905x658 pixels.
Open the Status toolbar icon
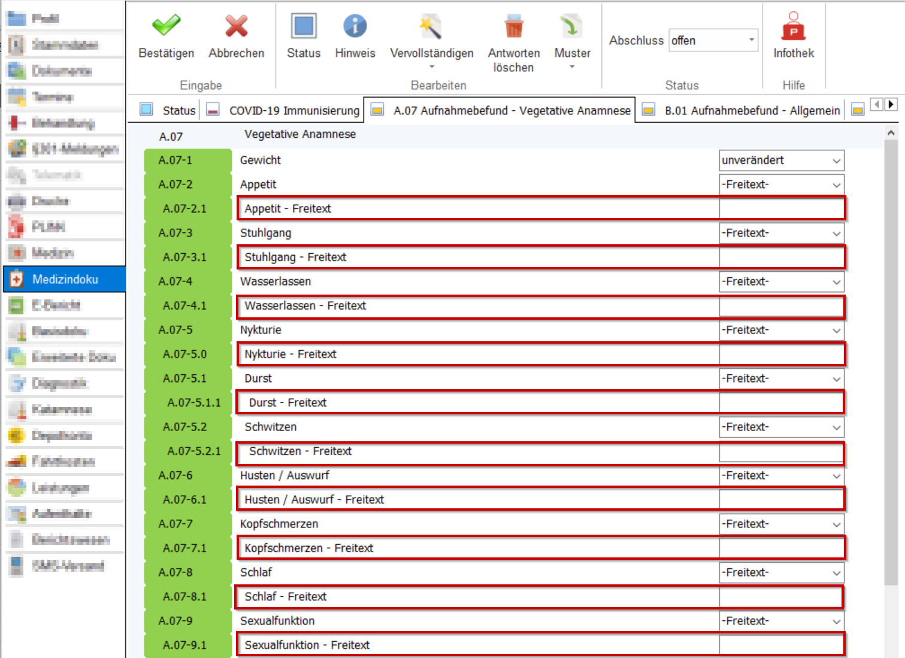(304, 27)
